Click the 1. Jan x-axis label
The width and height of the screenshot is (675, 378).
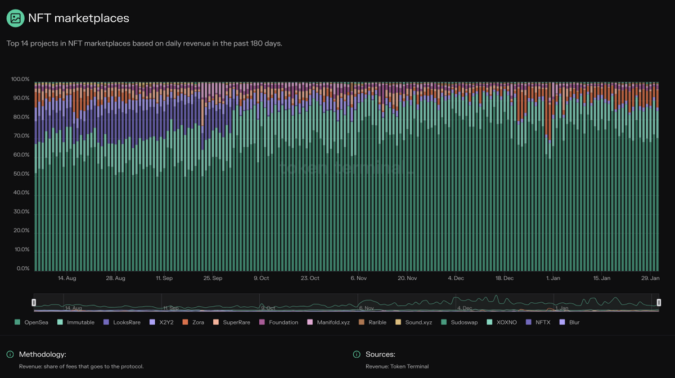tap(553, 278)
